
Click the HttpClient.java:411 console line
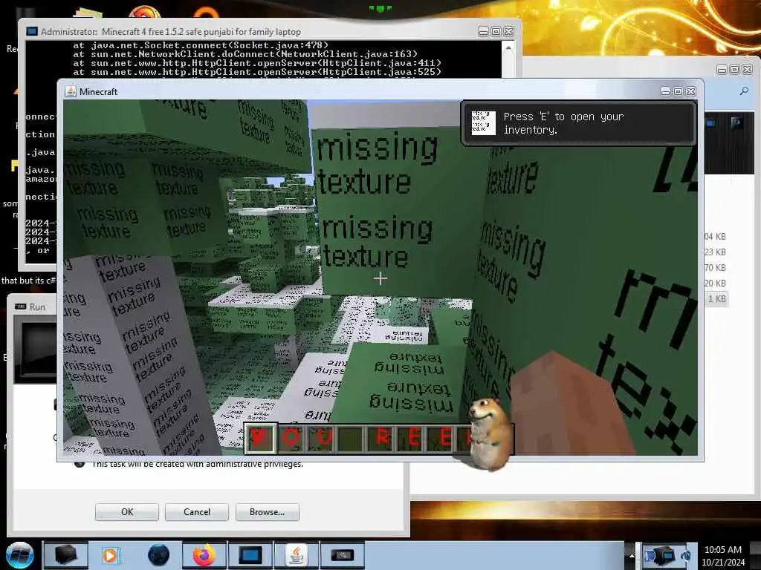tap(257, 63)
